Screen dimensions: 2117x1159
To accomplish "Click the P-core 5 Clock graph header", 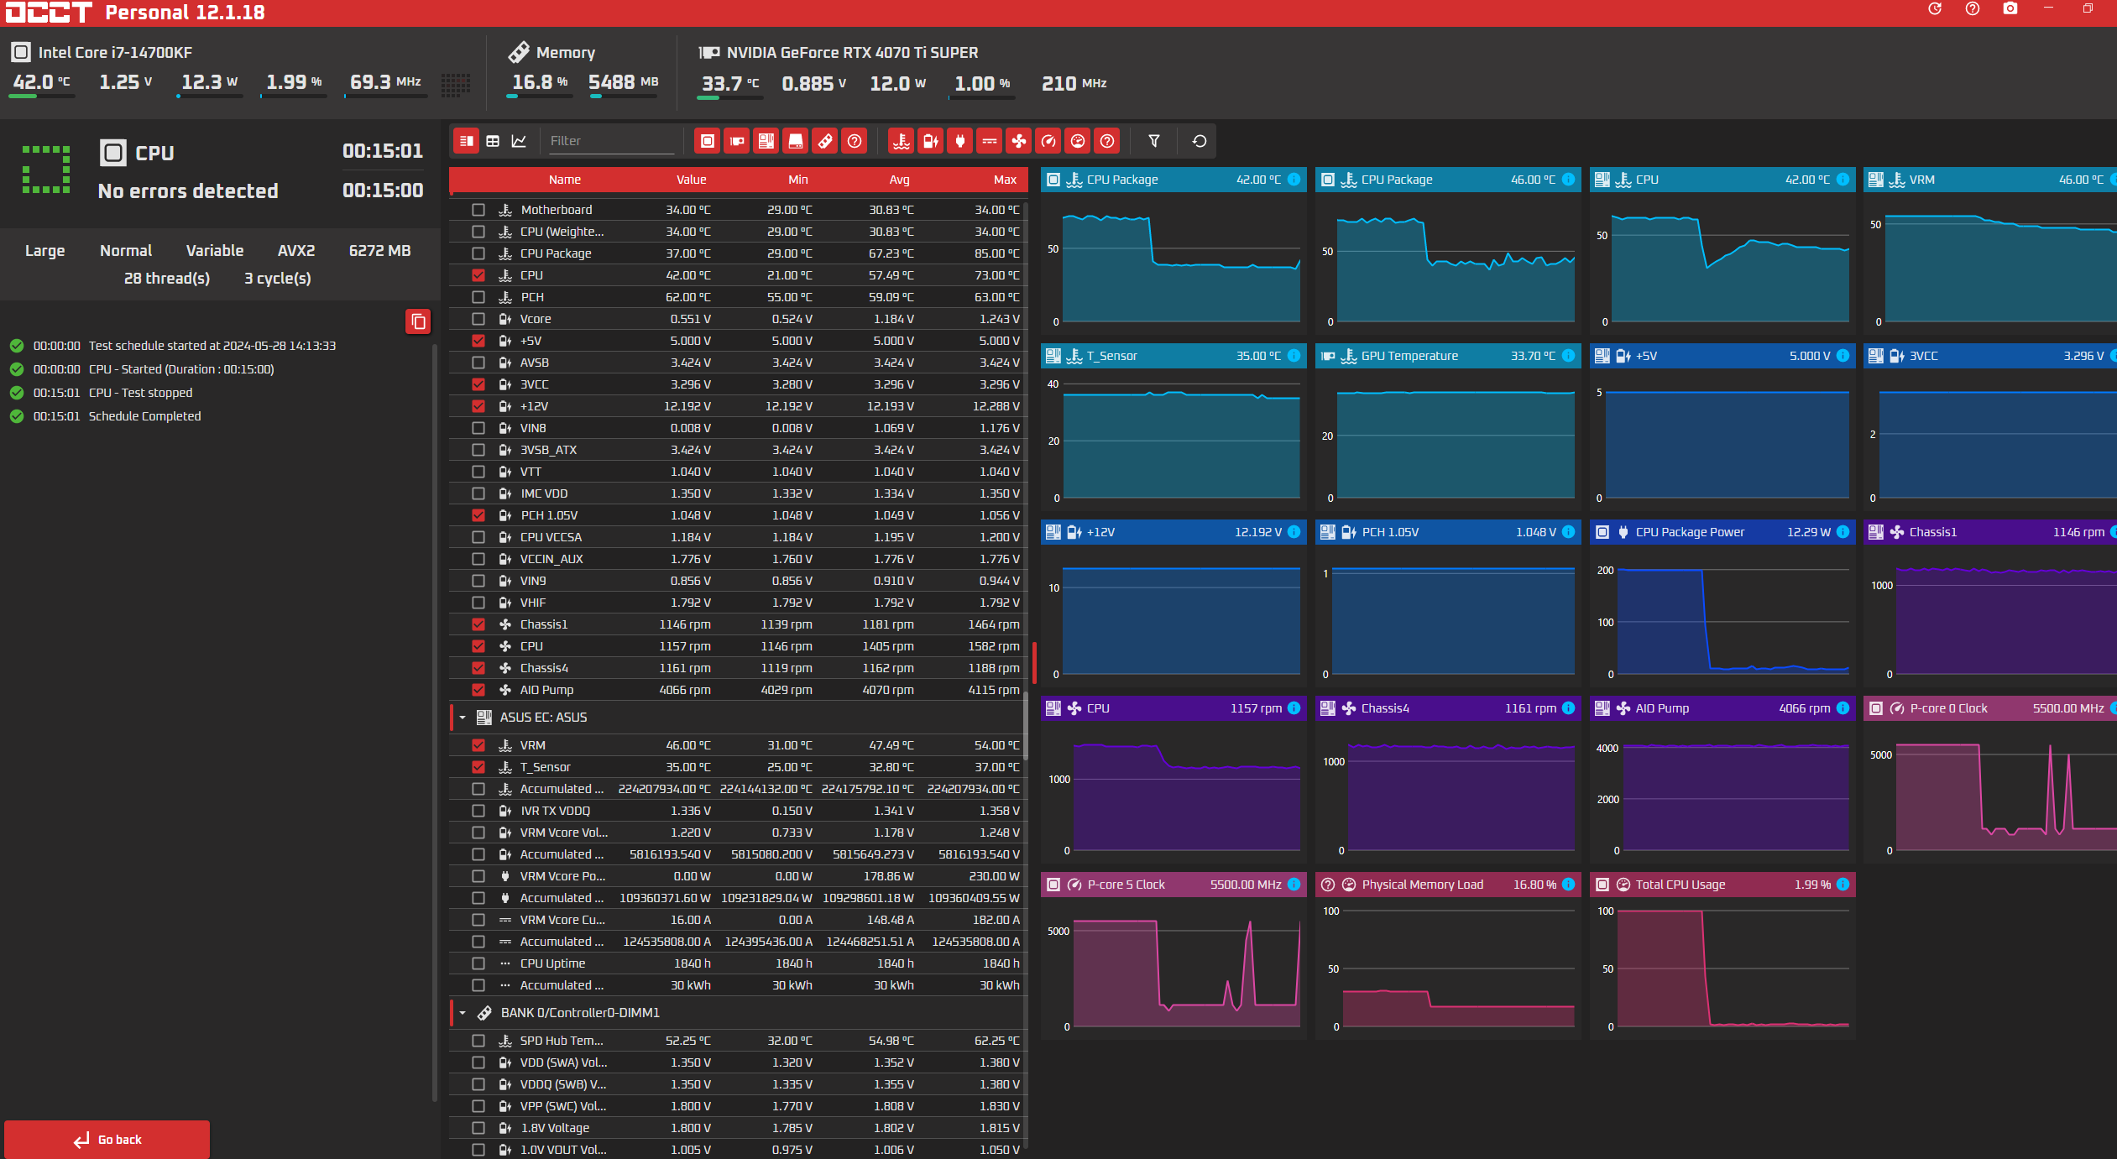I will click(1173, 885).
